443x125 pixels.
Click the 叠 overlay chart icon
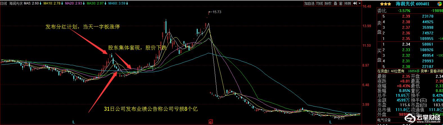(x=335, y=3)
